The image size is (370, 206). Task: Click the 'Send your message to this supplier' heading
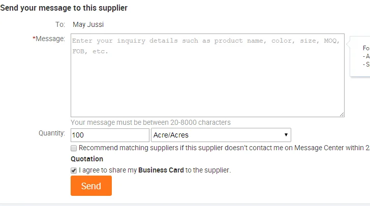(64, 8)
